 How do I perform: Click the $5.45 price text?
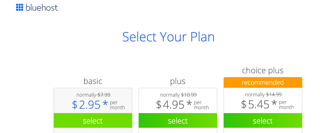(255, 104)
